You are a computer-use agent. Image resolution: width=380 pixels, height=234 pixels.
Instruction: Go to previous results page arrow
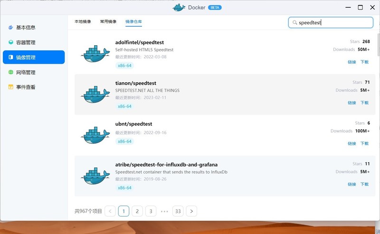(x=110, y=211)
